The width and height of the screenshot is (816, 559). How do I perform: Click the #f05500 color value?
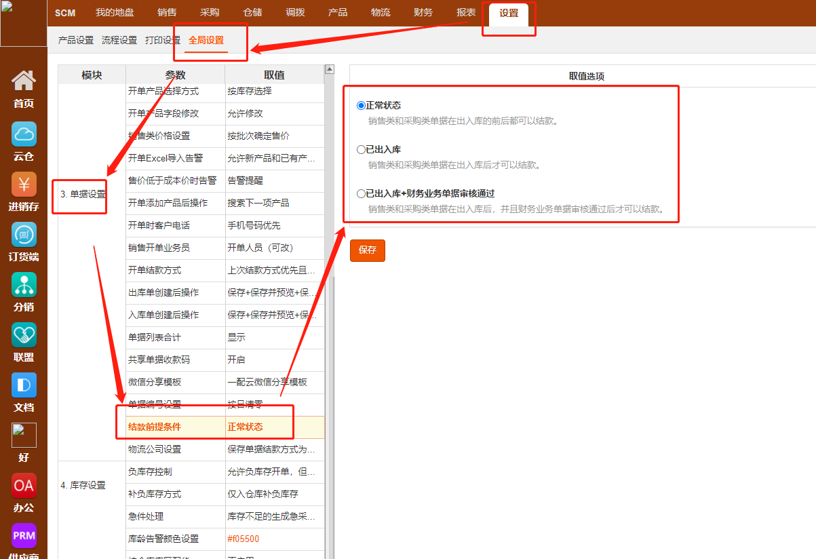243,539
